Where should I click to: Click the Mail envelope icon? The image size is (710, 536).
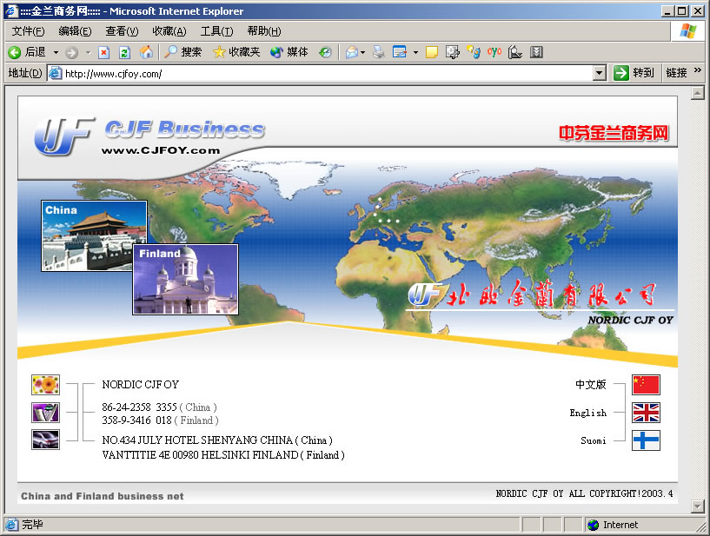[x=352, y=52]
